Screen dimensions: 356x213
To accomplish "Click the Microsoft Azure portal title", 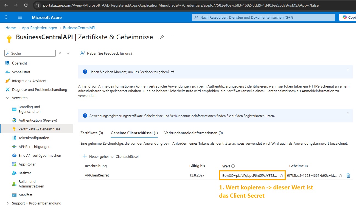I will 47,17.
